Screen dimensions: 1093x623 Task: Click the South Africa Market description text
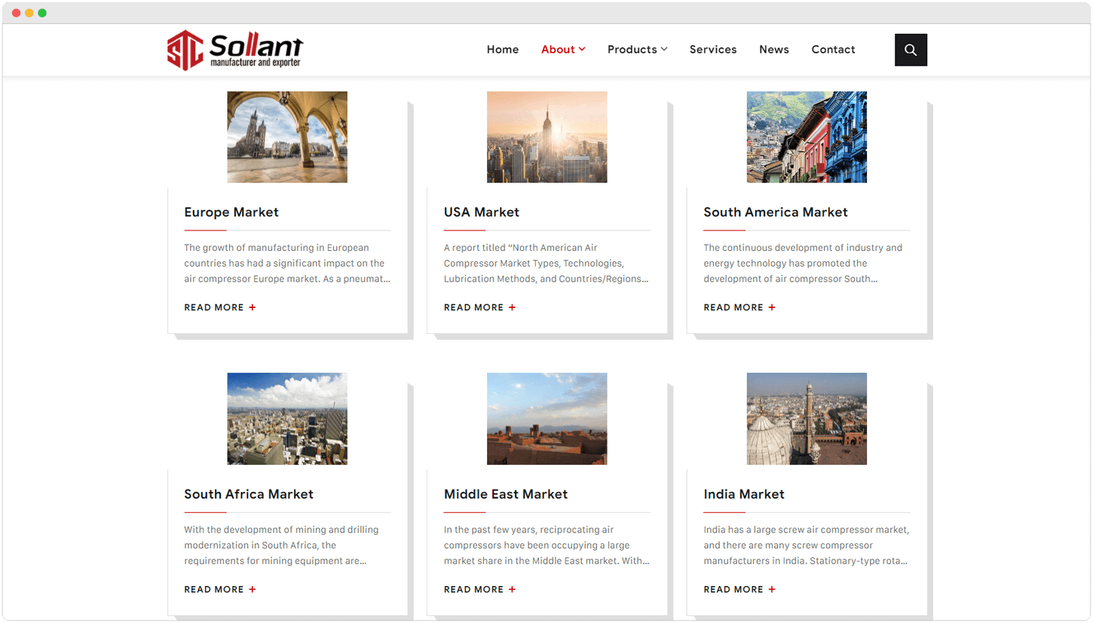coord(281,545)
